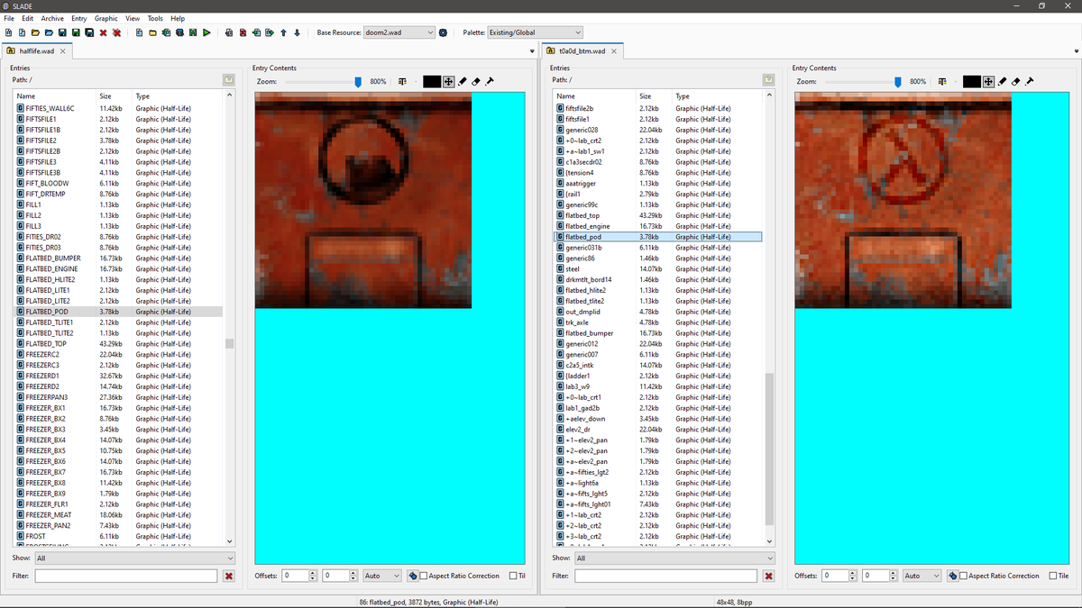Screen dimensions: 1082x608
Task: Open the Palette Existing/Global dropdown
Action: point(535,32)
